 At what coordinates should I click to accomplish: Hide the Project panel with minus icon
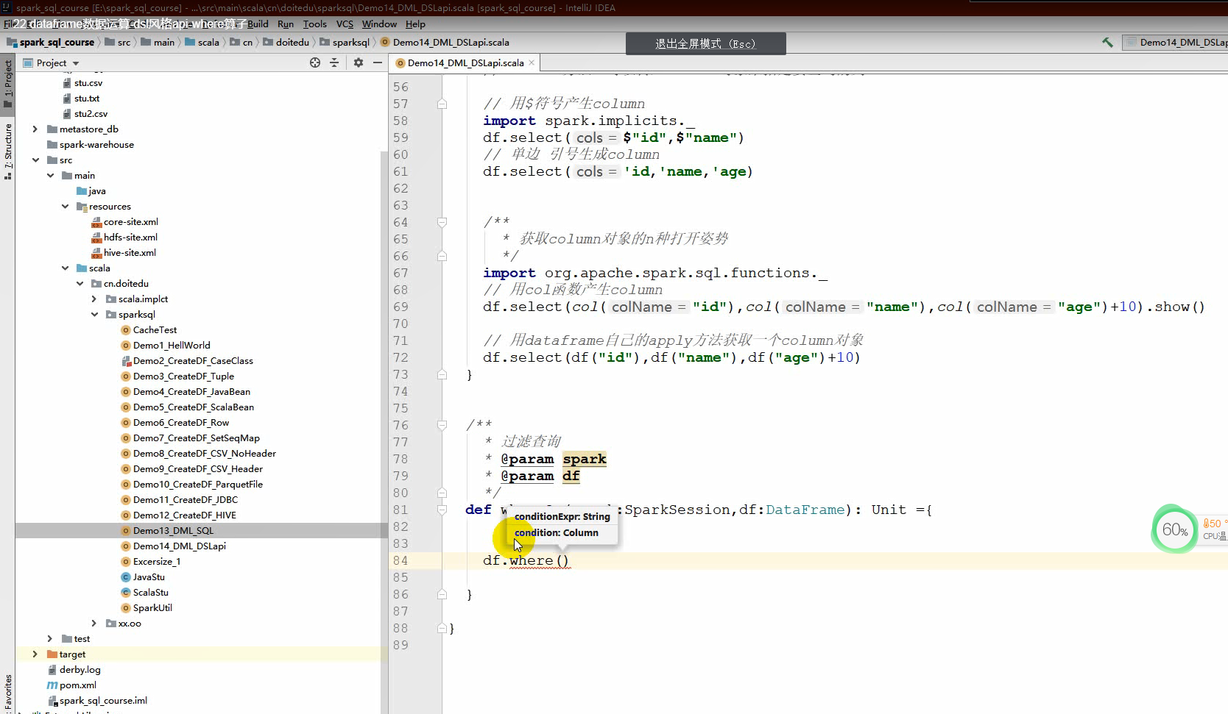[x=378, y=63]
